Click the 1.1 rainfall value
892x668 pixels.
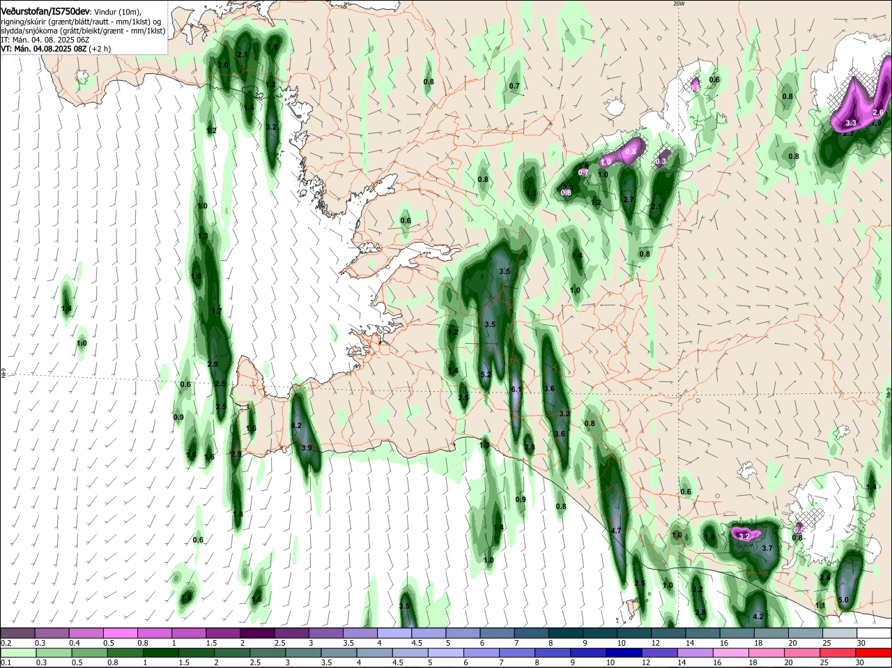(x=820, y=605)
